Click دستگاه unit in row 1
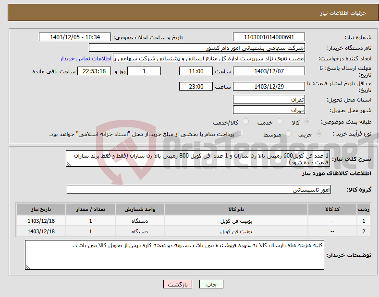379x297 pixels. pos(139,221)
